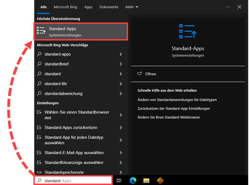Click settings icon for 'Standard-App für jeden Dateityp auswählen'
The height and width of the screenshot is (185, 249).
click(39, 137)
